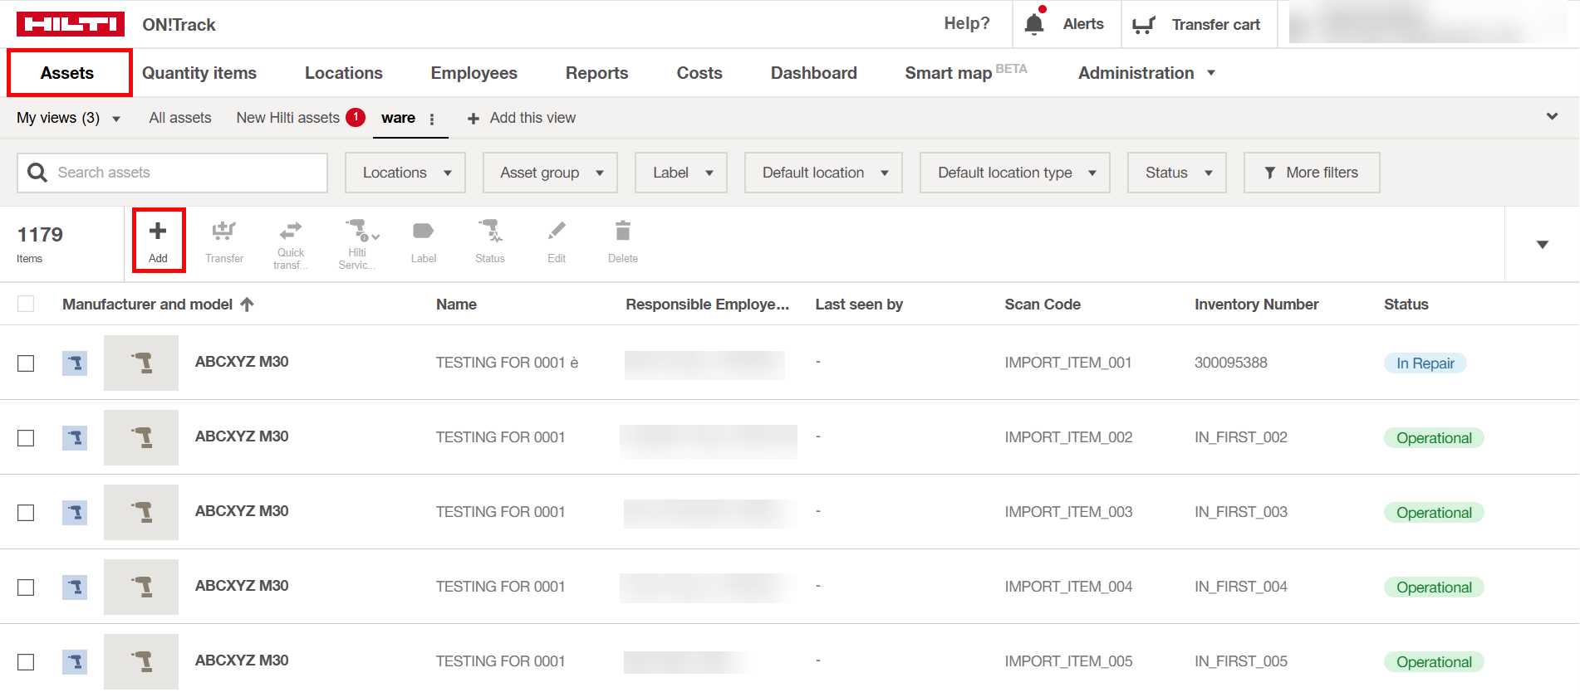Viewport: 1580px width, 697px height.
Task: Click the blue asset type icon for IMPORT_ITEM_003
Action: pyautogui.click(x=75, y=512)
